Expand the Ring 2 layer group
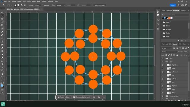Image resolution: width=190 pixels, height=107 pixels. (x=165, y=59)
